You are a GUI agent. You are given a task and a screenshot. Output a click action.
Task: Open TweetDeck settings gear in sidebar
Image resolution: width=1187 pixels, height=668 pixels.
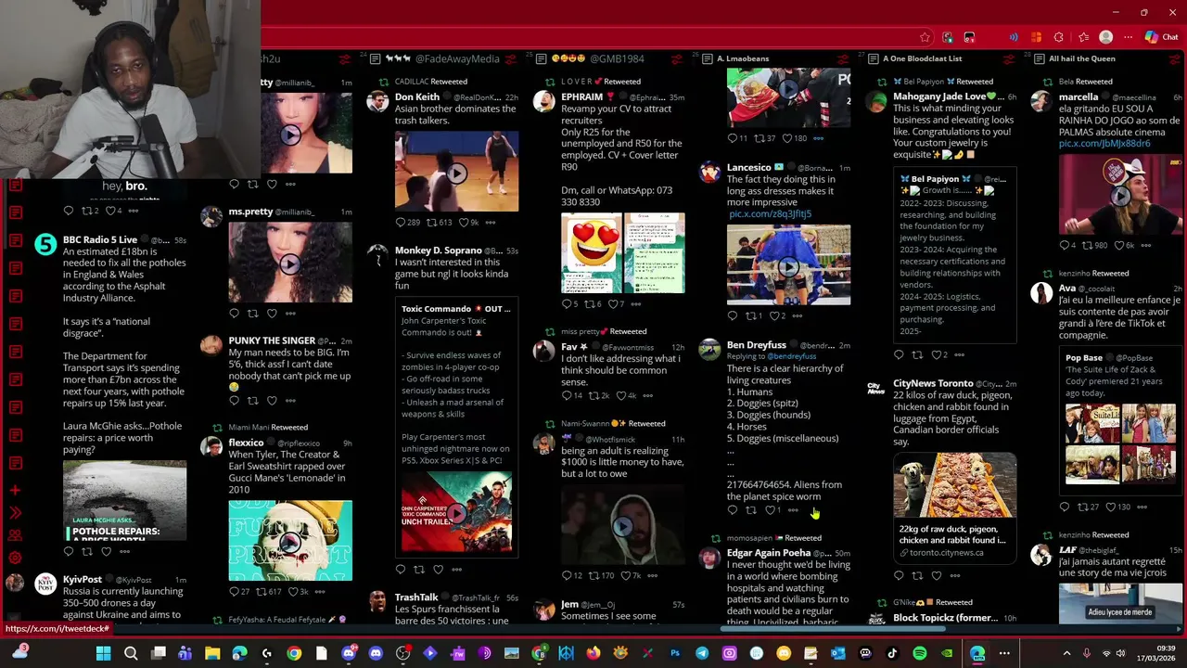(x=15, y=558)
